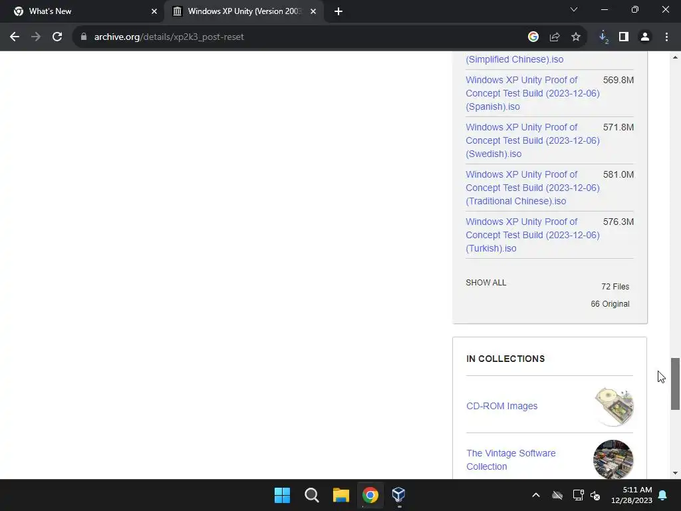681x511 pixels.
Task: Open the network tray icon
Action: pyautogui.click(x=578, y=495)
